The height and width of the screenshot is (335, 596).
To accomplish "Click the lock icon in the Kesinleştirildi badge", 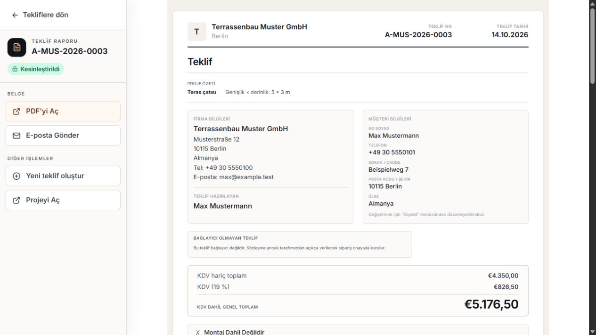I will click(15, 69).
